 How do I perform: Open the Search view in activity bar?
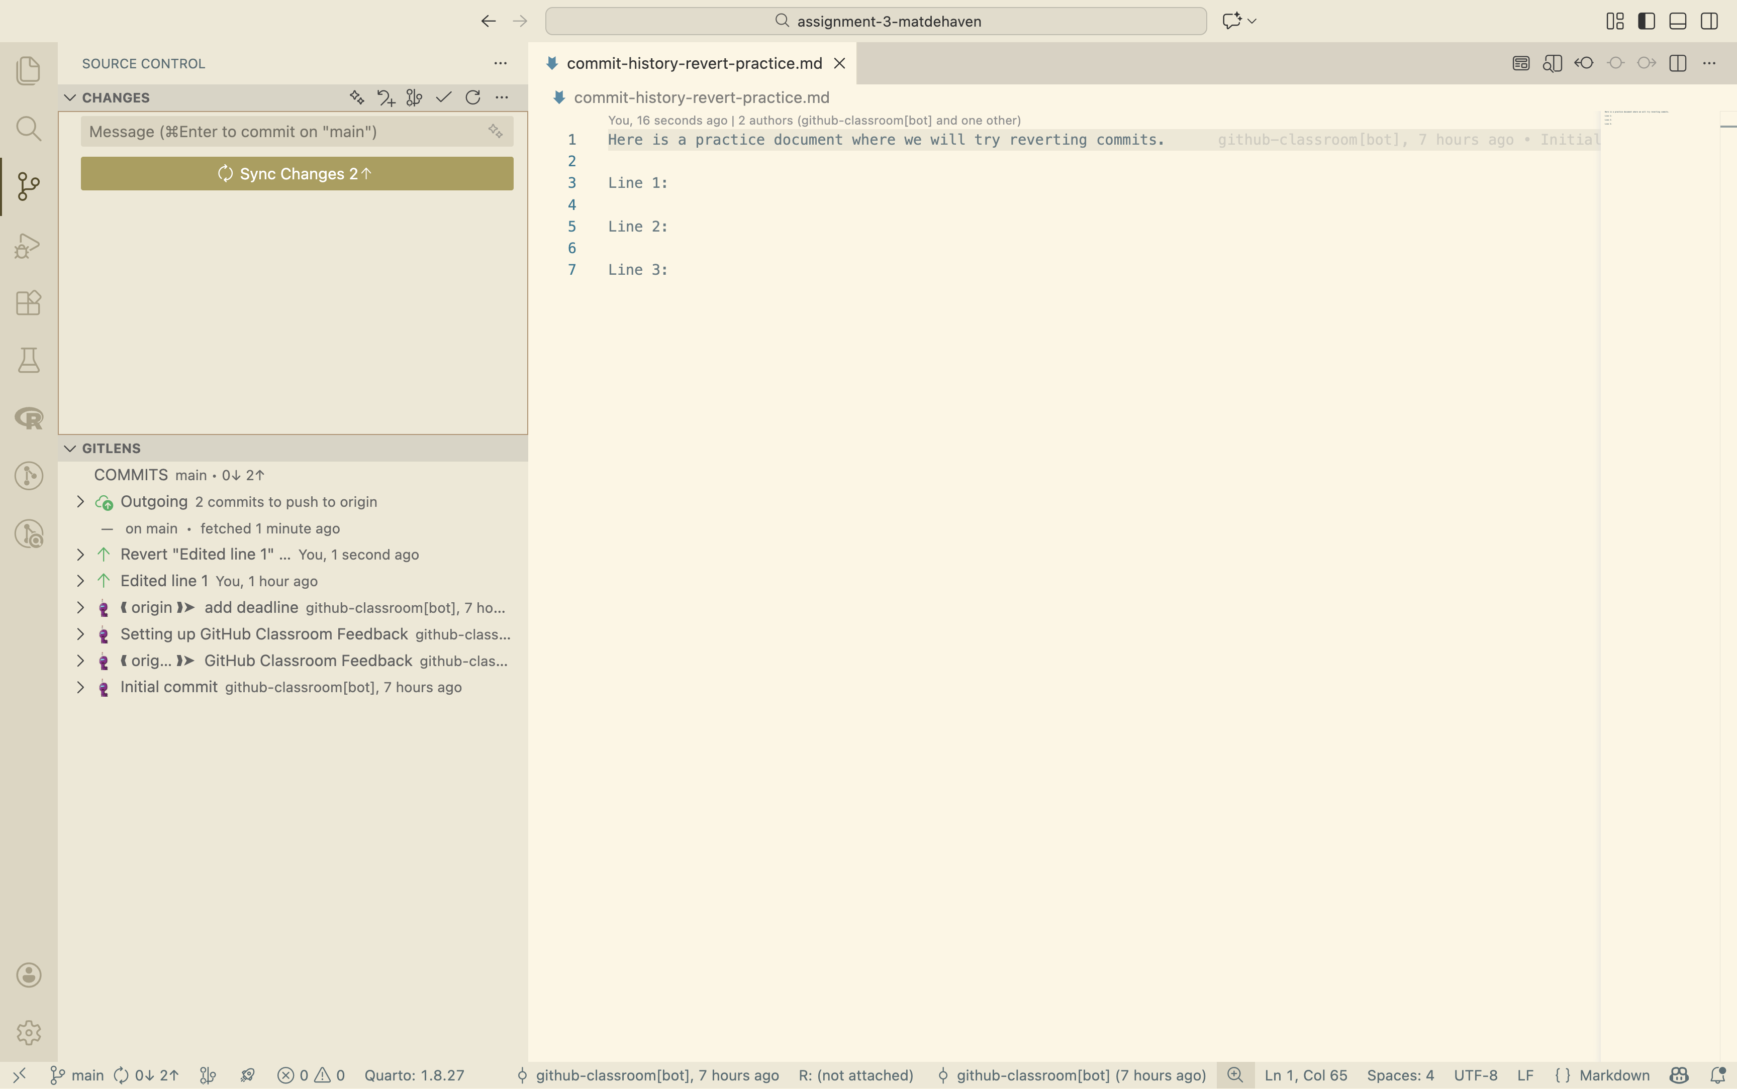(x=28, y=129)
